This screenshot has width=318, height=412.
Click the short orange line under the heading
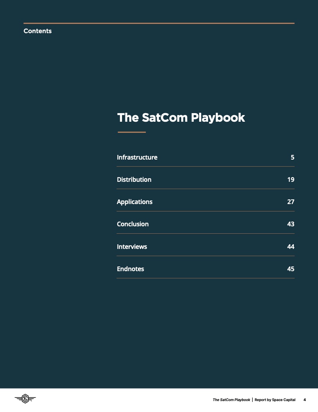click(132, 132)
